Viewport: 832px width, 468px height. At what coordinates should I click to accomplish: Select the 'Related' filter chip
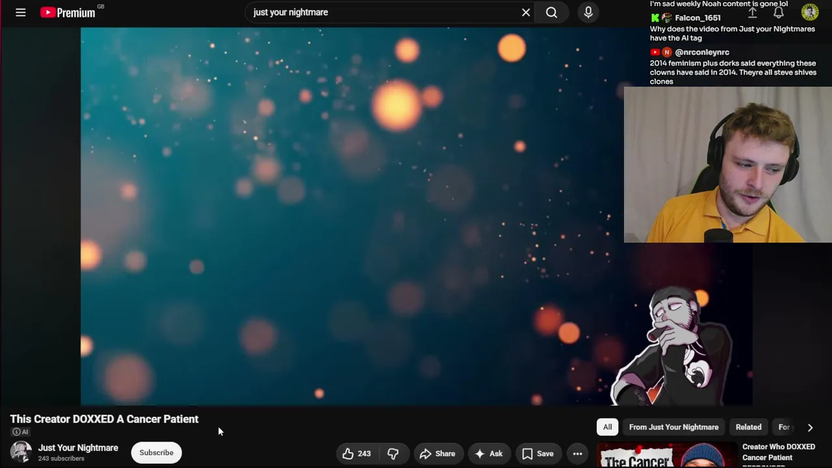click(748, 427)
